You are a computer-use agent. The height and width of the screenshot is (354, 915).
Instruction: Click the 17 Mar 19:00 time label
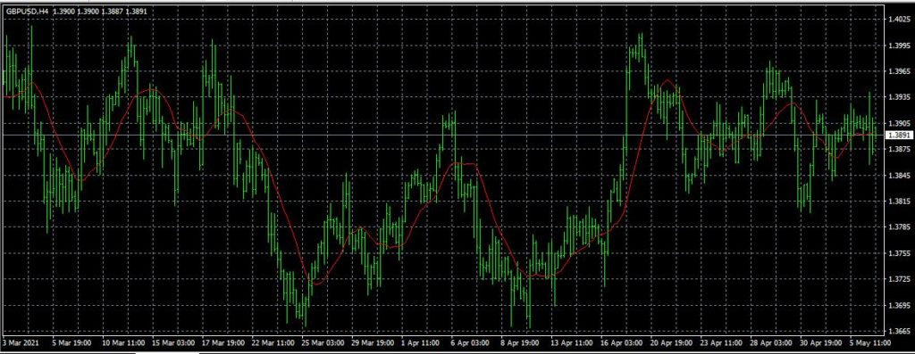224,343
